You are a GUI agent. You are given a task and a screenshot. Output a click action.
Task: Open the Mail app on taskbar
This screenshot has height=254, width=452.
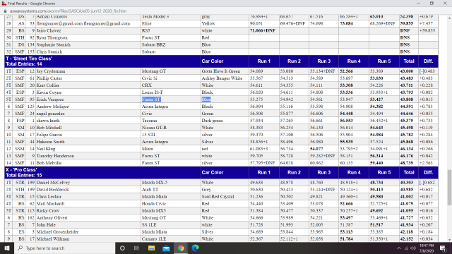[x=166, y=248]
